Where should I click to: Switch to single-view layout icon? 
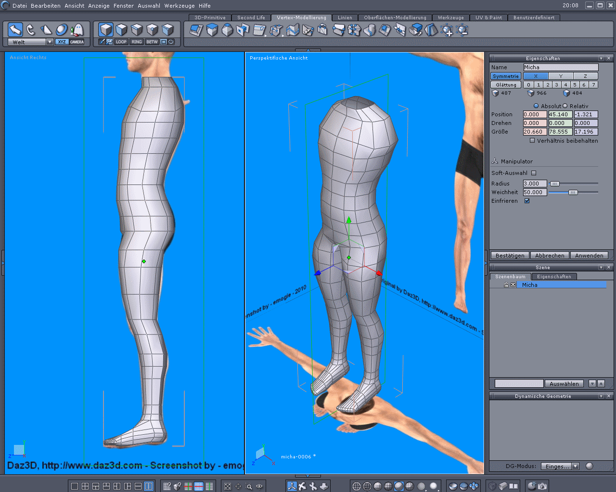[x=75, y=486]
